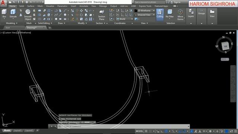Switch to the Annotate ribbon tab
Viewport: 238px width, 134px height.
[x=84, y=6]
